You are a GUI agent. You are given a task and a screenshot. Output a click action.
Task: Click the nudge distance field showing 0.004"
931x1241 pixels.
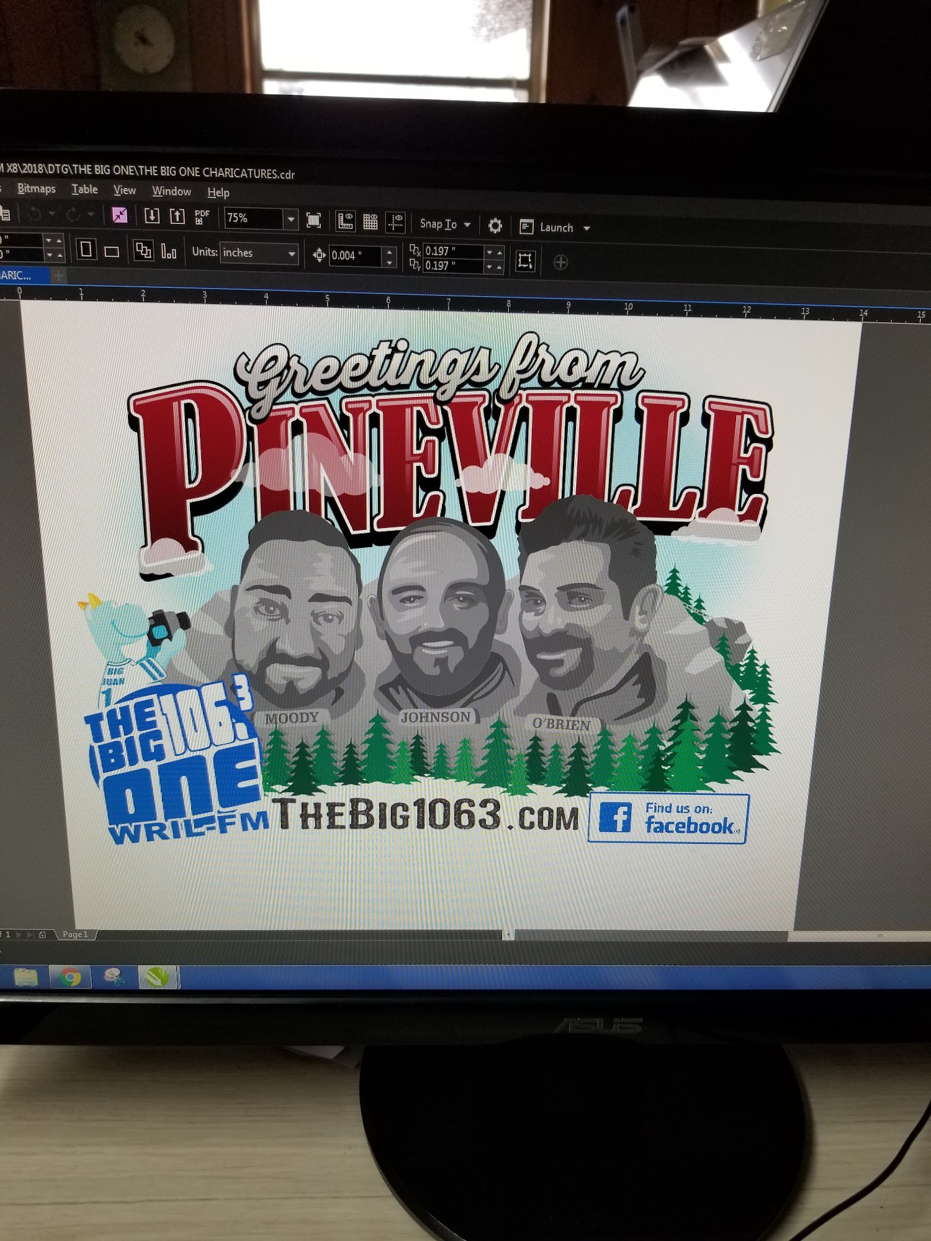point(354,256)
